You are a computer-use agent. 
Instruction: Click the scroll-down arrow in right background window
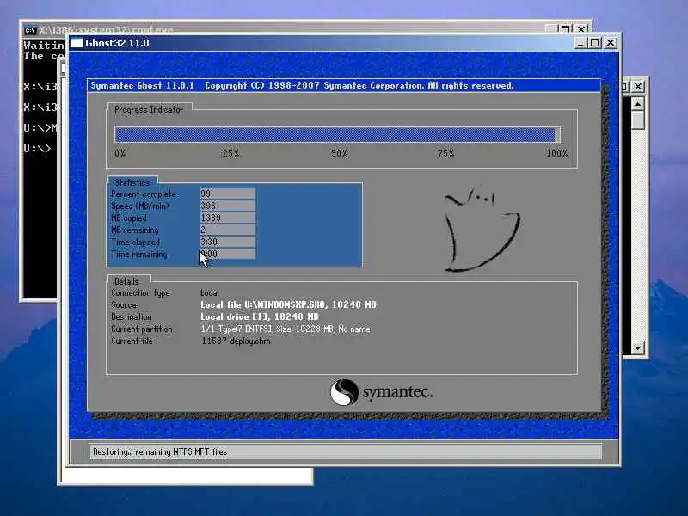(x=637, y=348)
